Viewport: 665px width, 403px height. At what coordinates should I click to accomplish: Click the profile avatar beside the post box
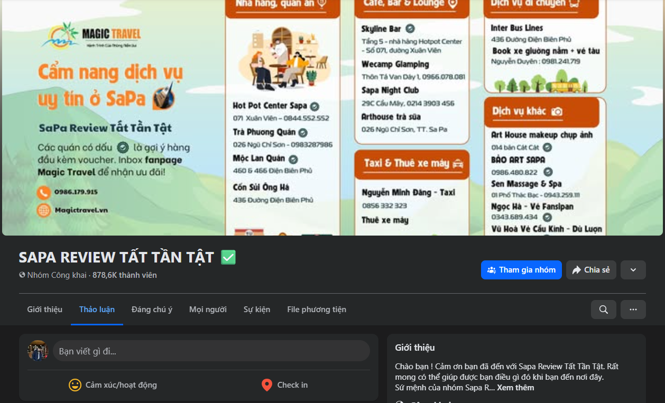coord(38,351)
